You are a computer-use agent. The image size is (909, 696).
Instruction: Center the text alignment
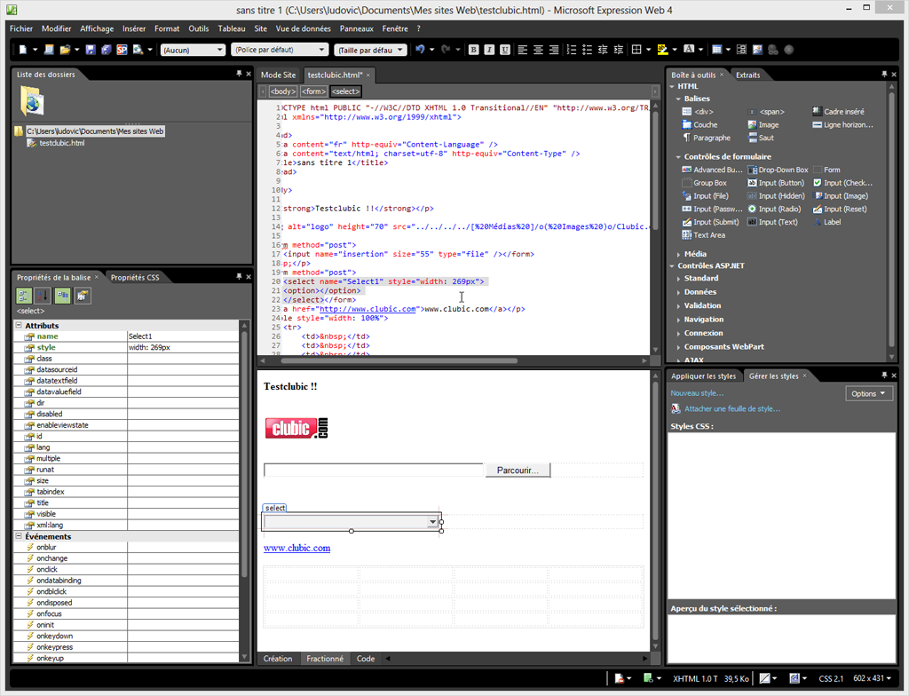click(538, 50)
